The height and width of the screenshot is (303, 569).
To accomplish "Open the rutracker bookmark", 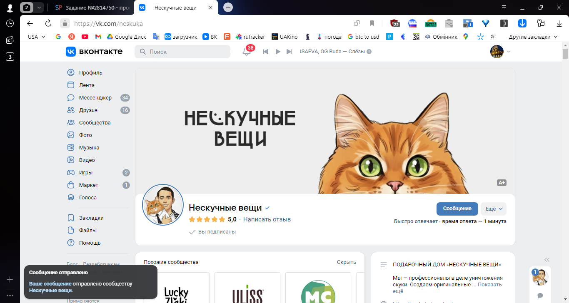I will 250,37.
